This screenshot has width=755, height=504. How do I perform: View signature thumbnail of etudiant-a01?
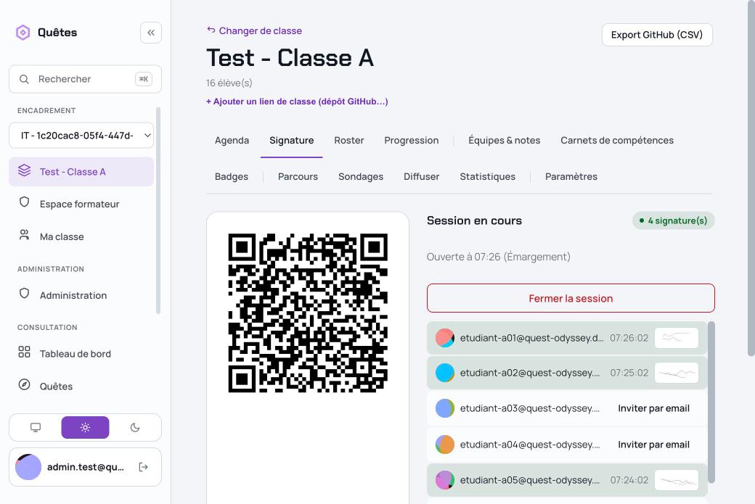pyautogui.click(x=677, y=338)
